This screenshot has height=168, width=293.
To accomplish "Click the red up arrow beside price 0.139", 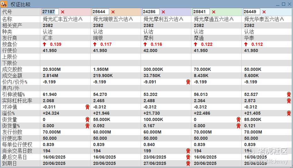I will click(x=44, y=44).
